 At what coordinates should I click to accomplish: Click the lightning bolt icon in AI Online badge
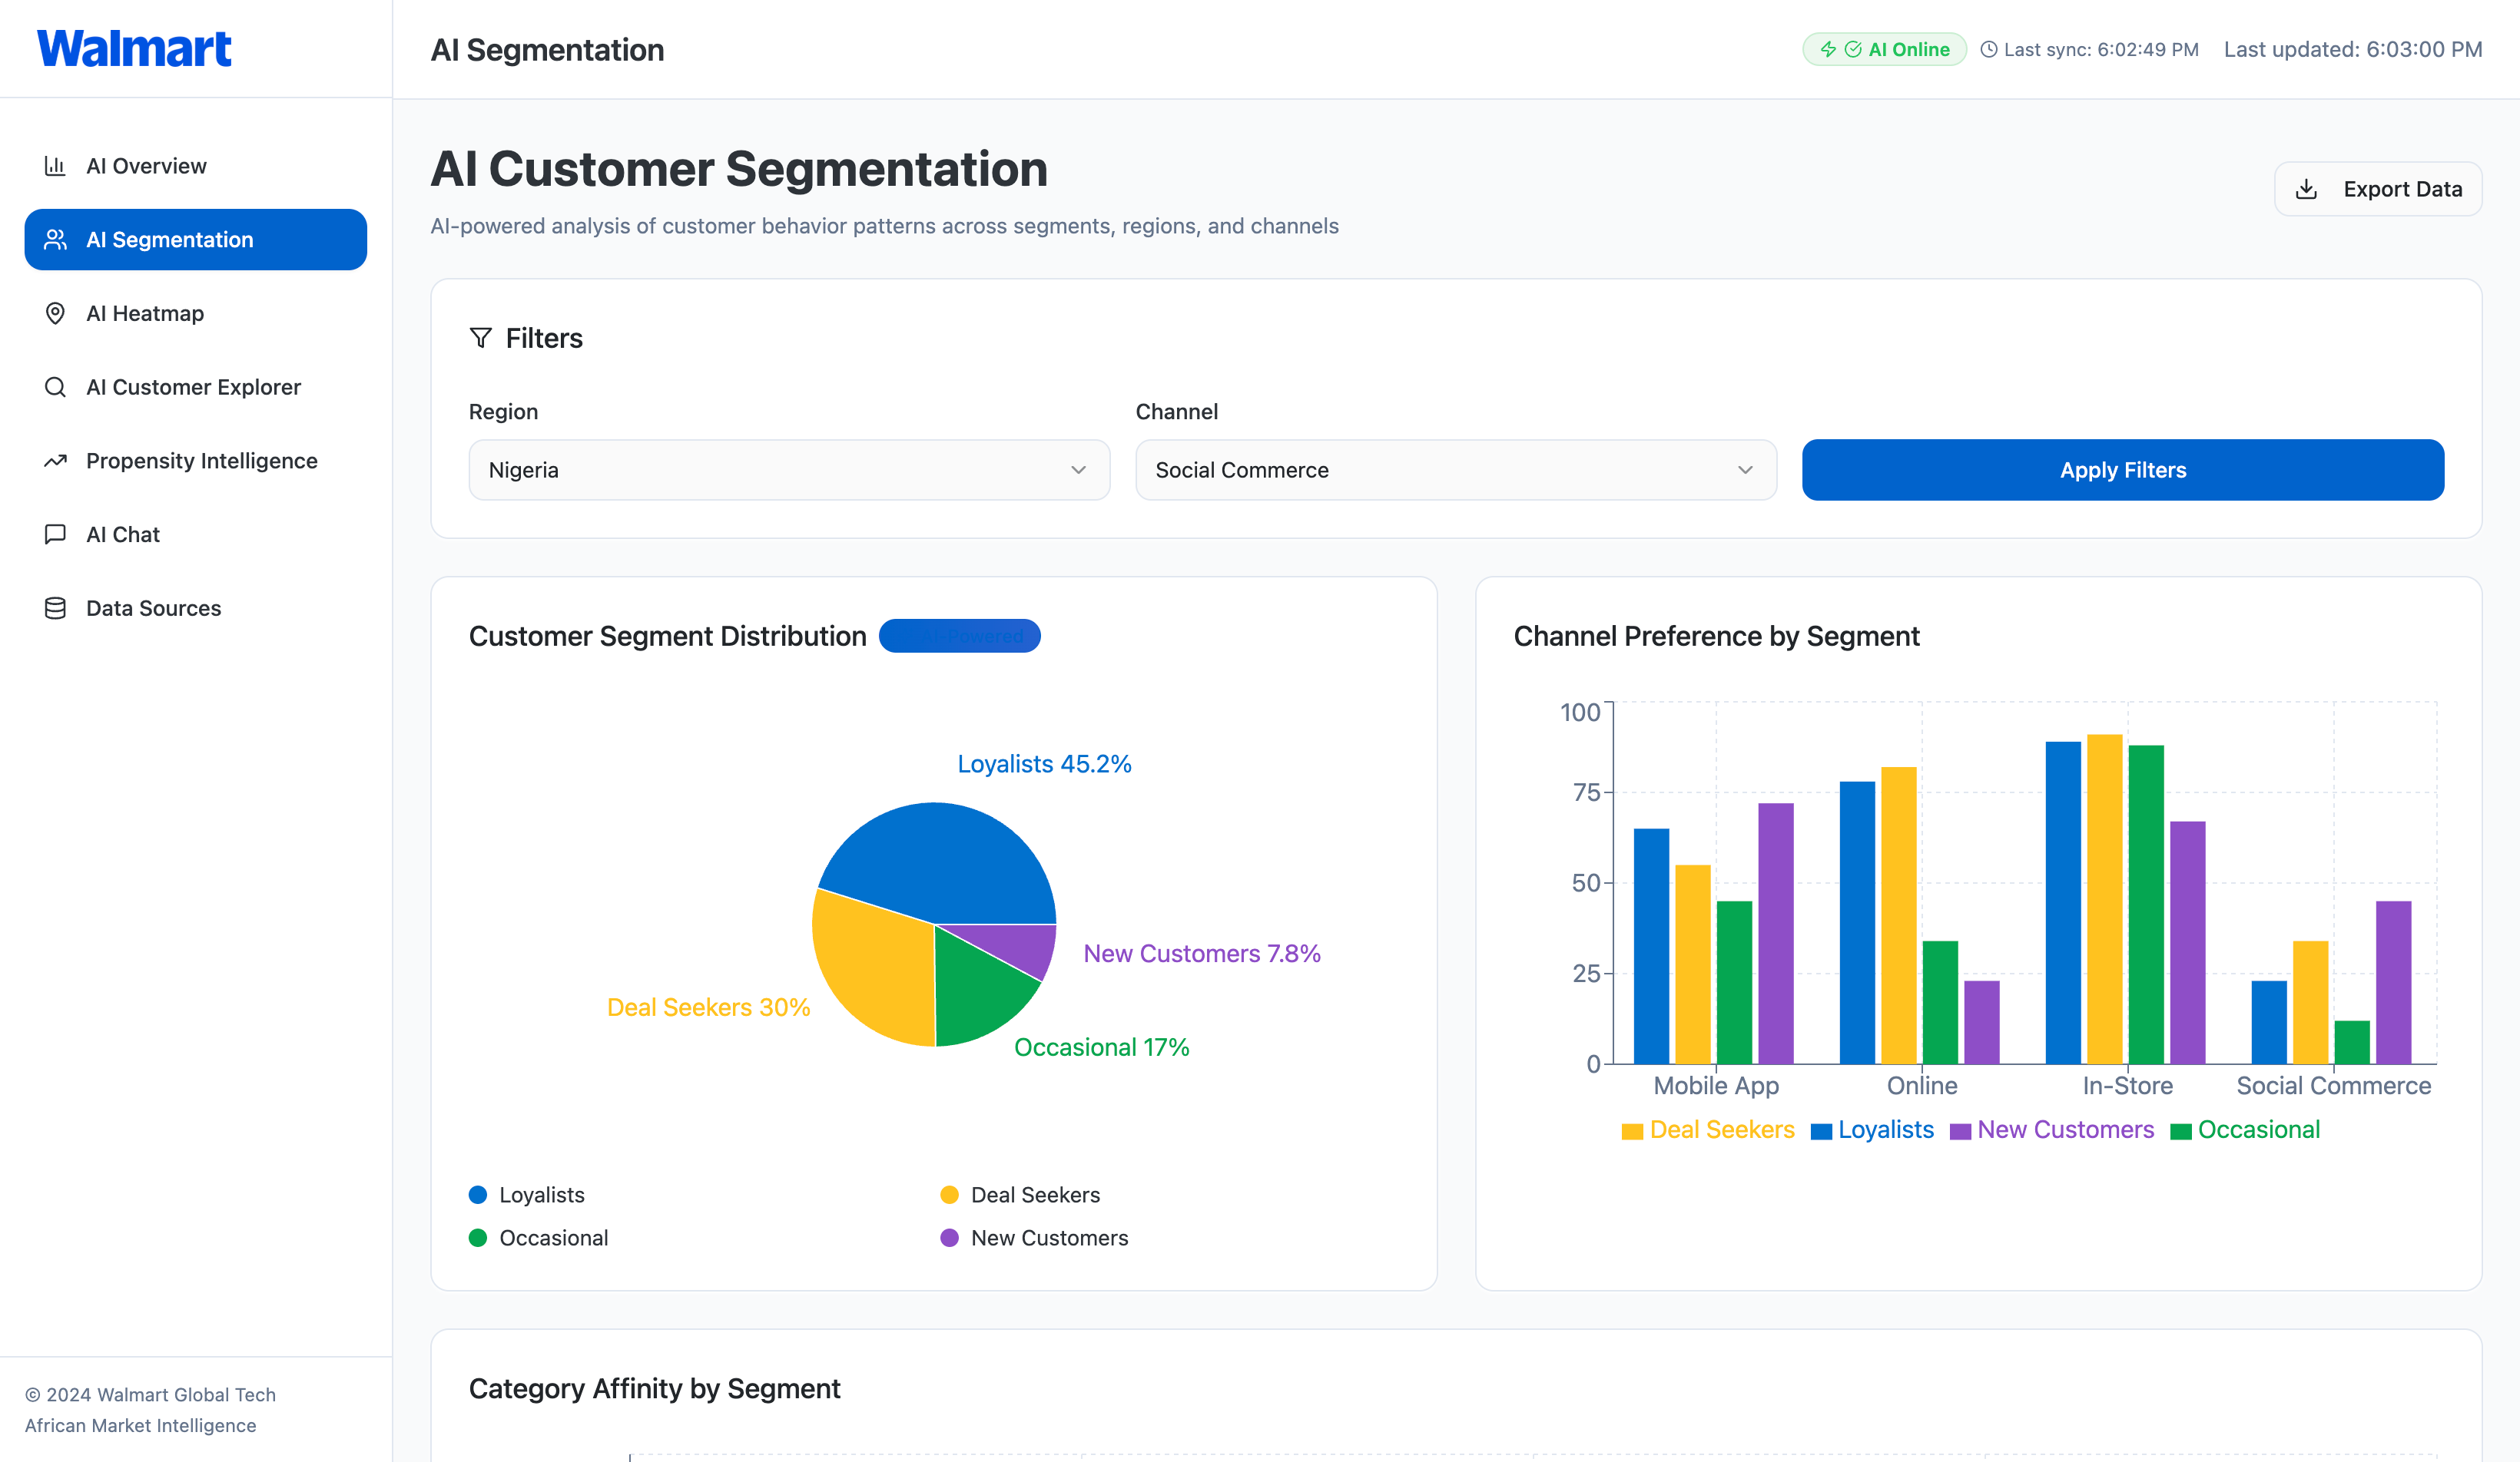click(x=1828, y=49)
